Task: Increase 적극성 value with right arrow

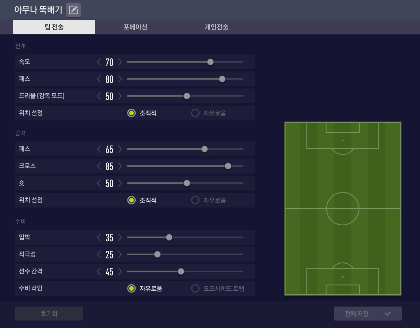Action: coord(120,254)
